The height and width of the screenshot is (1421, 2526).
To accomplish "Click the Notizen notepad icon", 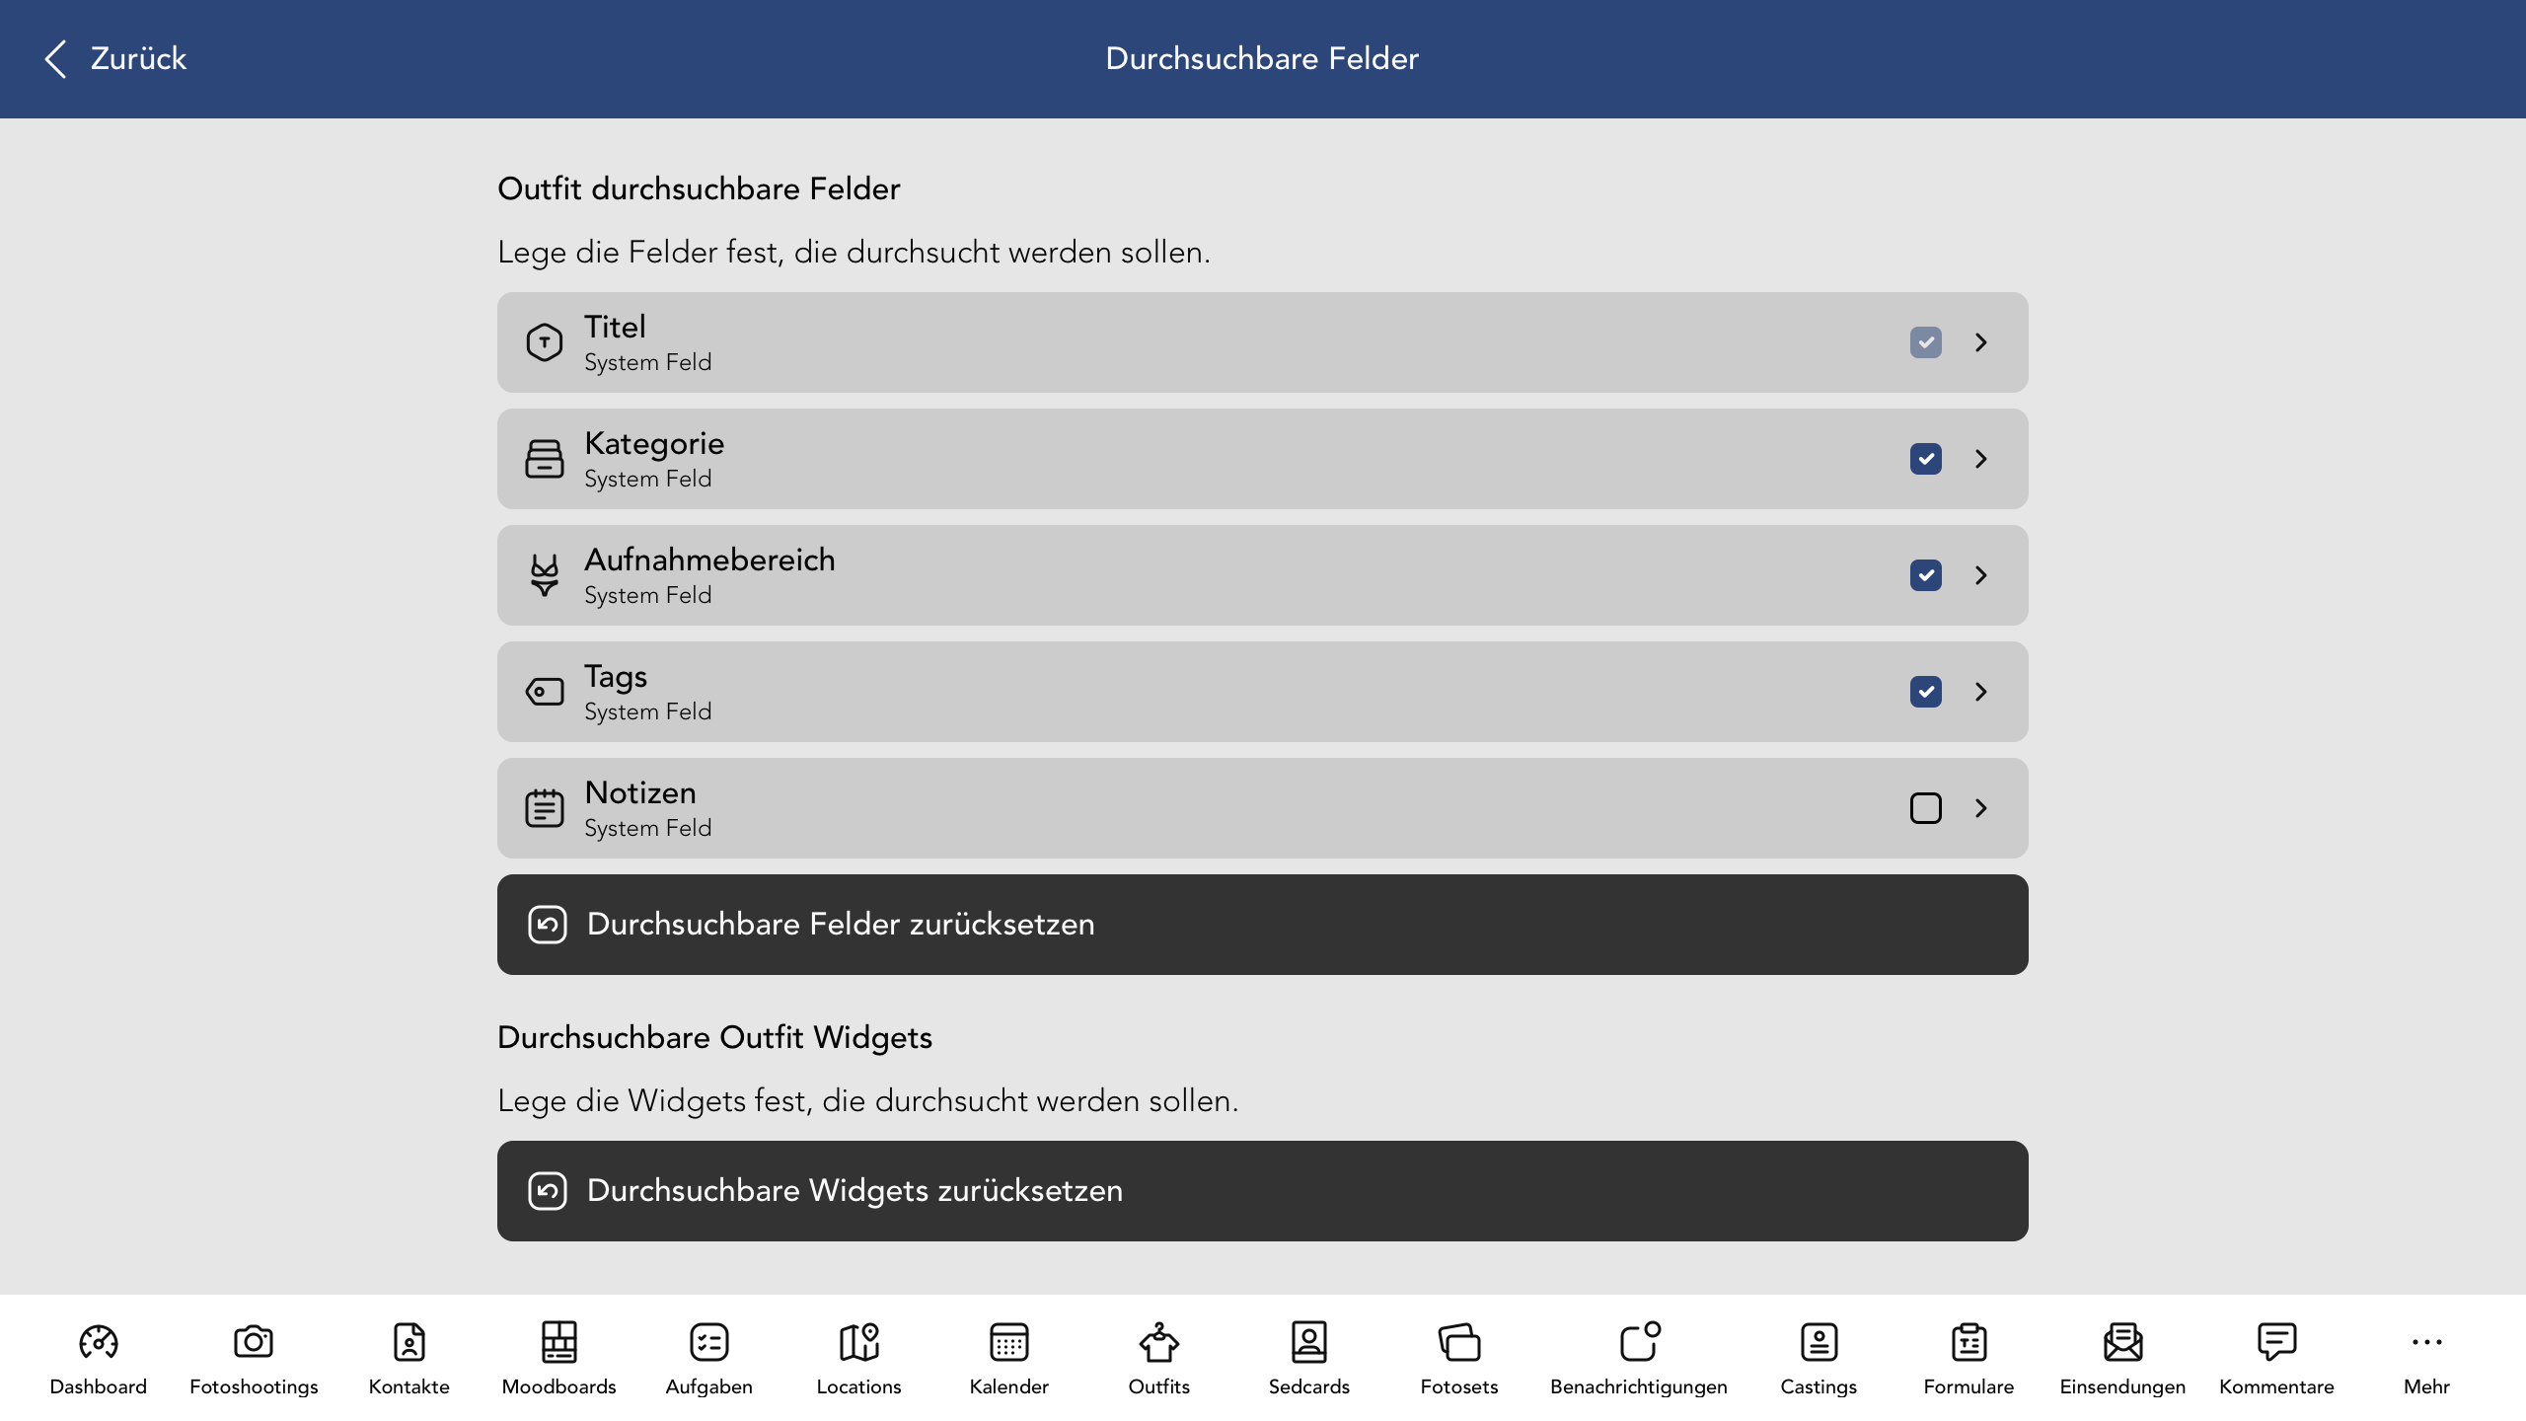I will (x=545, y=808).
